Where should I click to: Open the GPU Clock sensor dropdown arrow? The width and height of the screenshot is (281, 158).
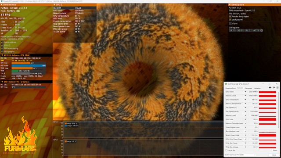(245, 92)
